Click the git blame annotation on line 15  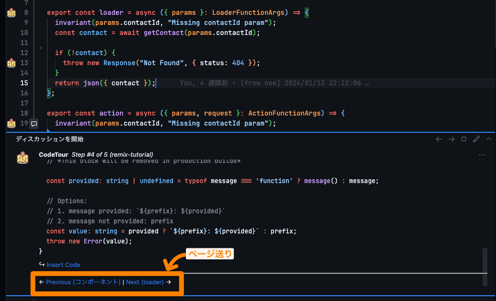tap(274, 83)
